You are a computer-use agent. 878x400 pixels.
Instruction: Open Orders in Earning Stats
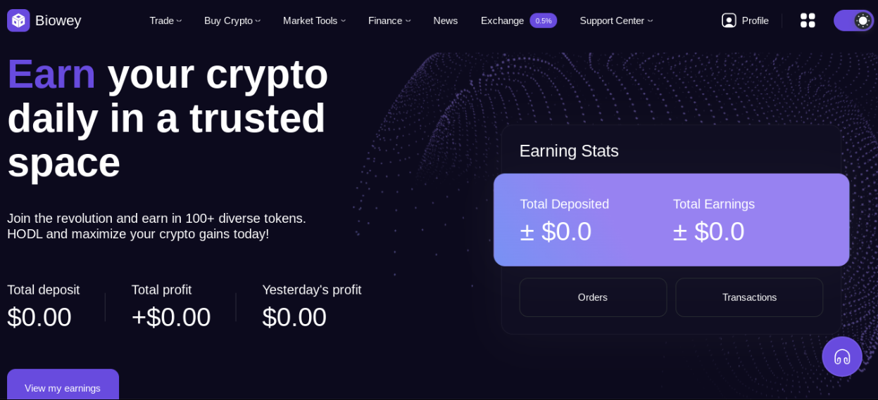(593, 297)
